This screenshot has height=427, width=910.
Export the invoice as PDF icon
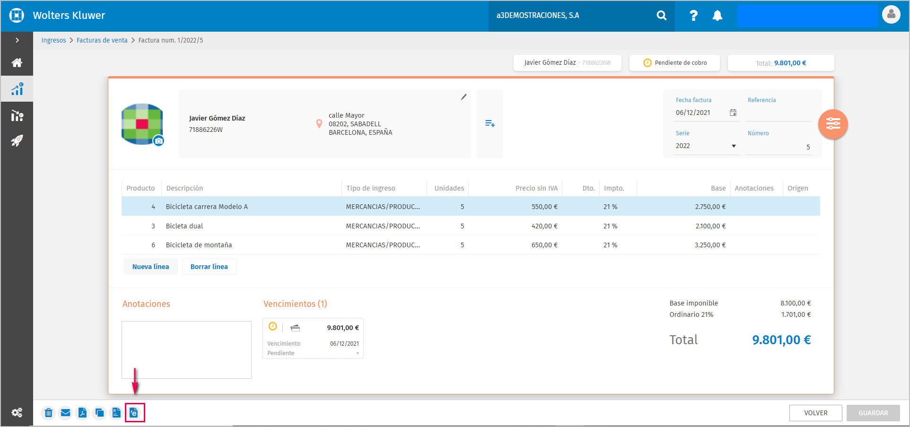pos(82,413)
